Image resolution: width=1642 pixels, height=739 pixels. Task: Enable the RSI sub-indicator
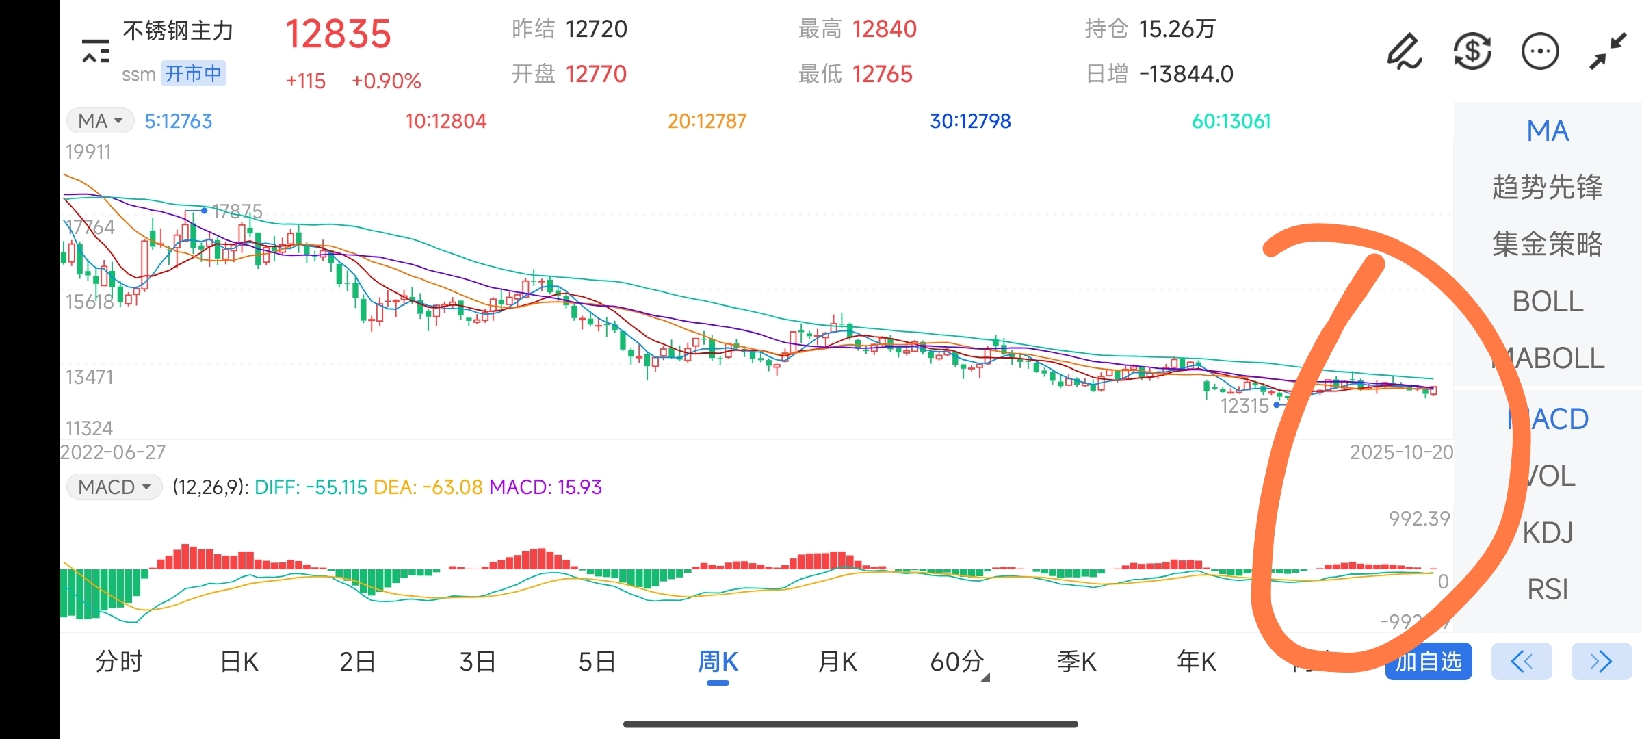(1548, 589)
